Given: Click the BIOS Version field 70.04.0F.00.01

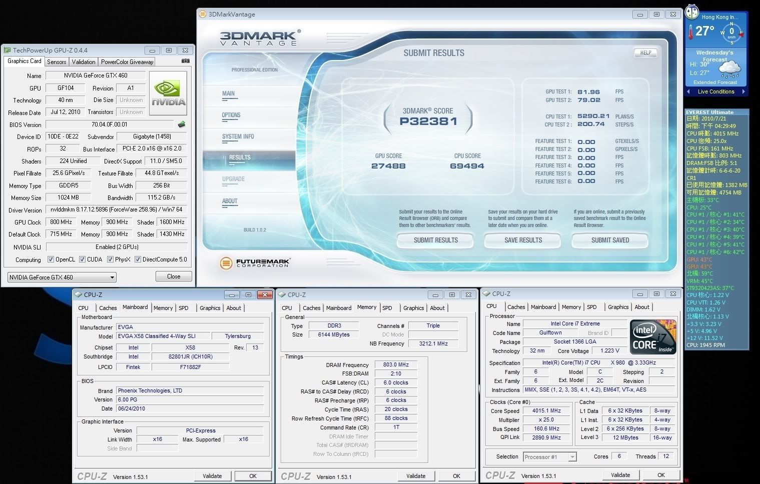Looking at the screenshot, I should tap(110, 124).
